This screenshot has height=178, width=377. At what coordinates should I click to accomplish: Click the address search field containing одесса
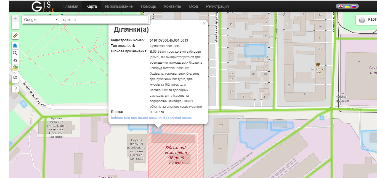pos(105,20)
